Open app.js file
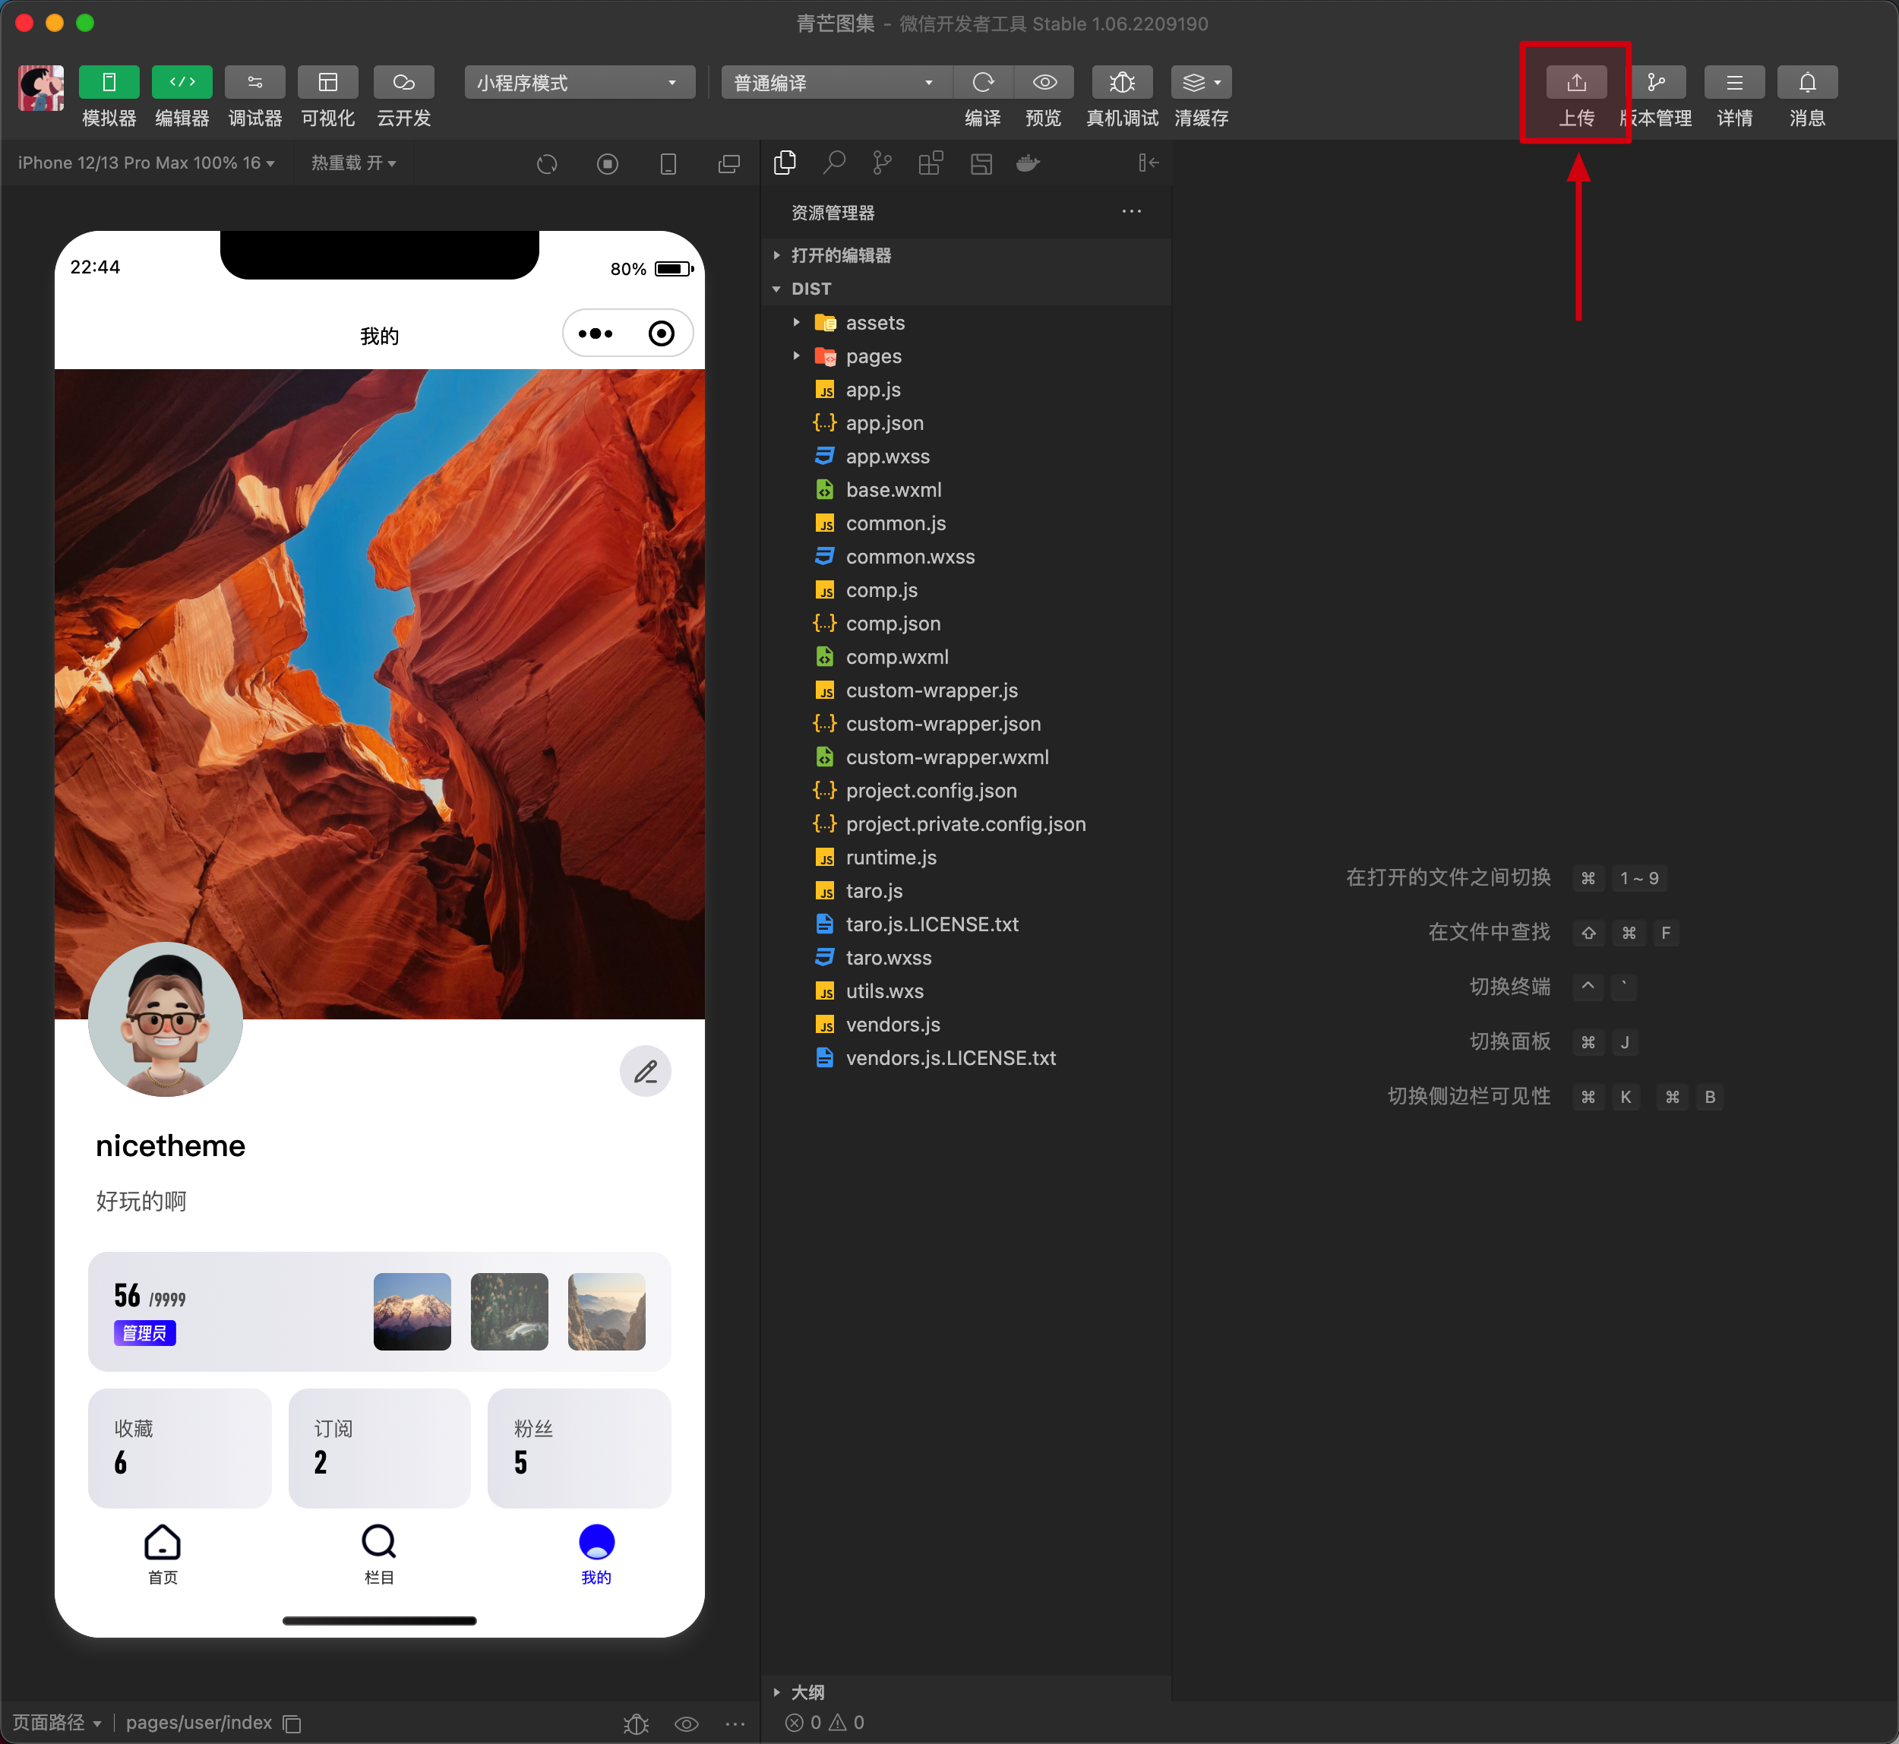1899x1744 pixels. [965, 390]
